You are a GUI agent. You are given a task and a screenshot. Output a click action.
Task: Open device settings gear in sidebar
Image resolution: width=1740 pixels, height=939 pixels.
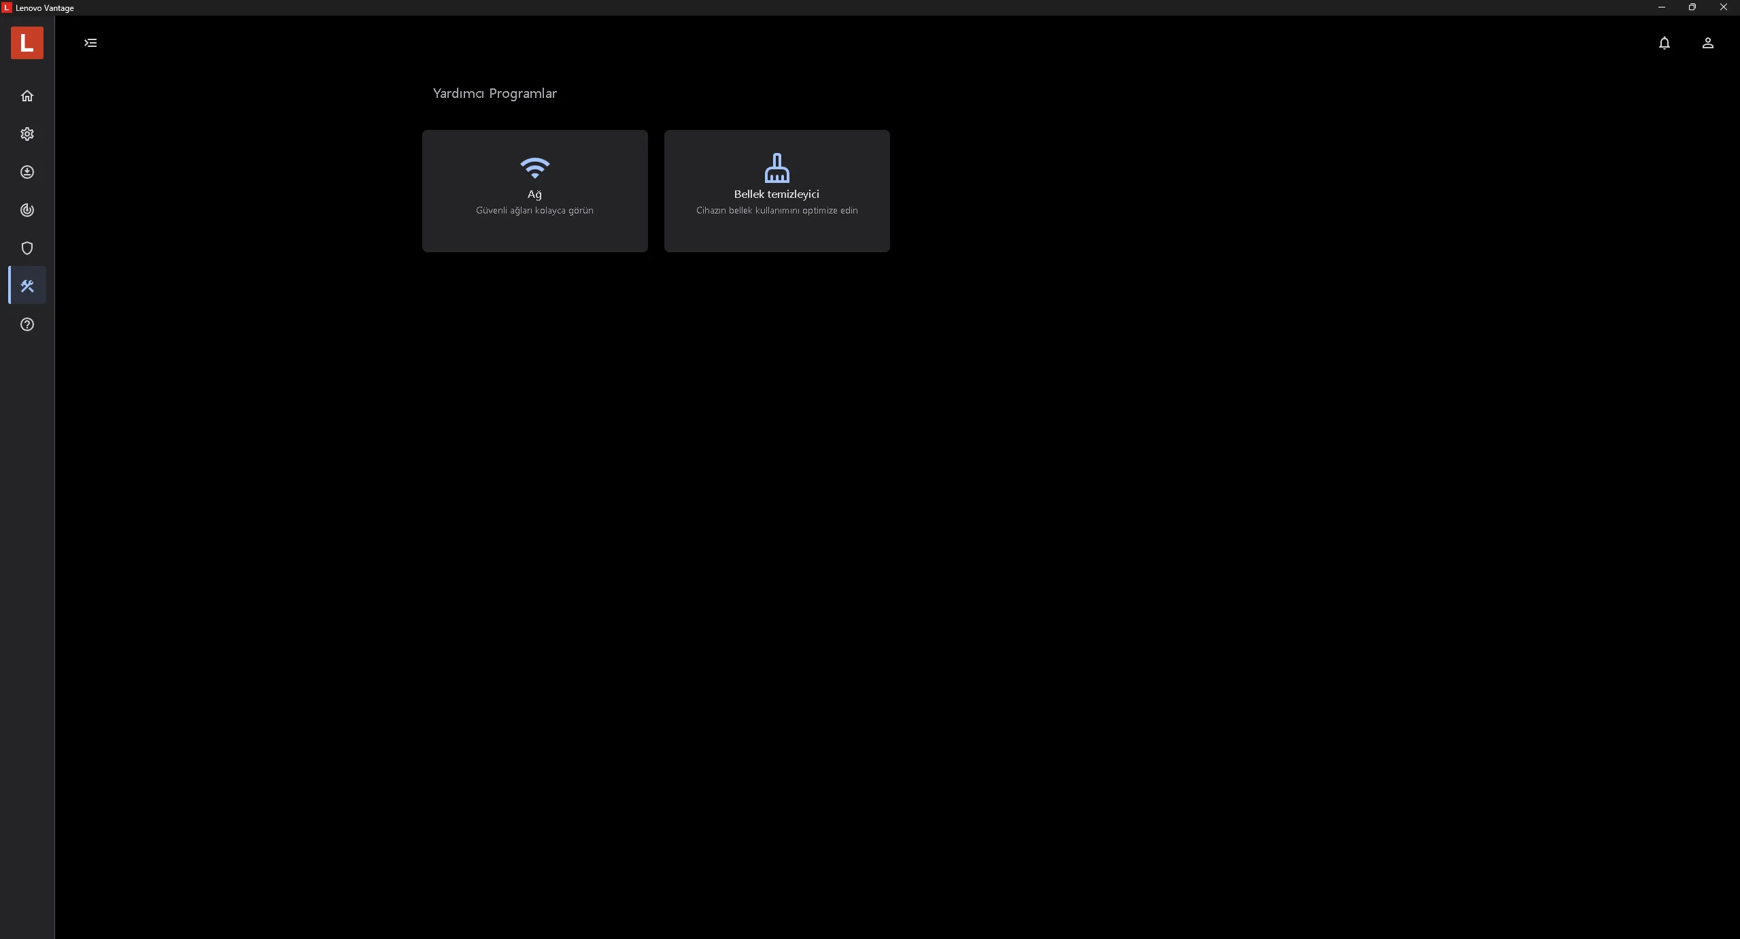[x=27, y=134]
